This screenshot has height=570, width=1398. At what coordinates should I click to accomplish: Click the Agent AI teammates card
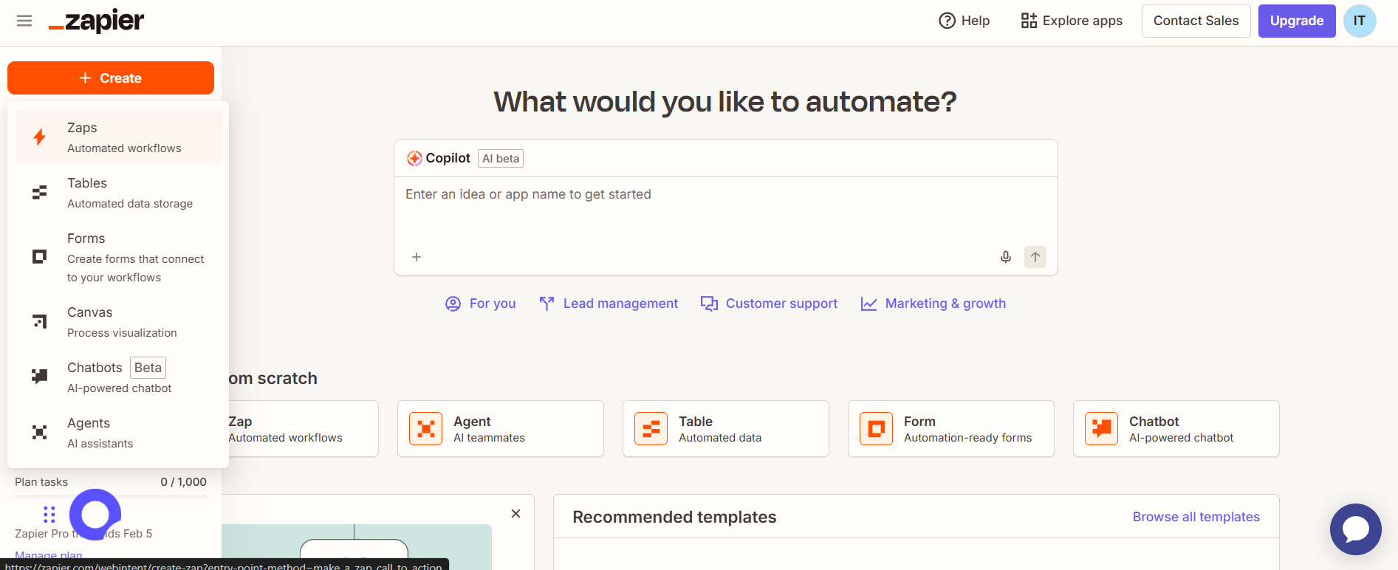(x=501, y=429)
